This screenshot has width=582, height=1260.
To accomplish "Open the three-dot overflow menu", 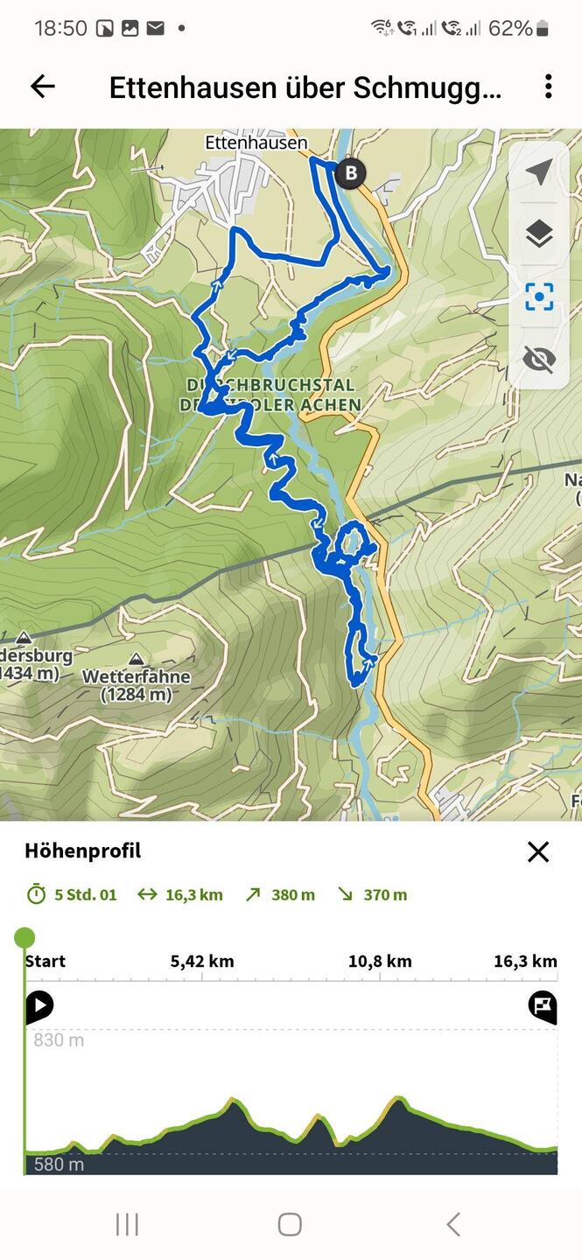I will coord(549,86).
